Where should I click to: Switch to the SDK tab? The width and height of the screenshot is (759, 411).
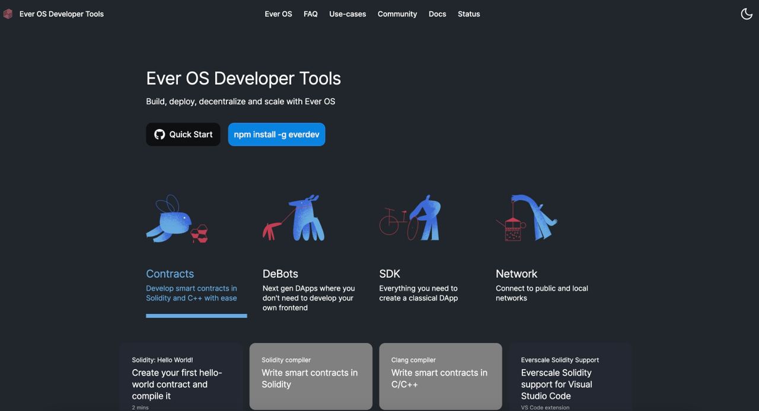390,274
